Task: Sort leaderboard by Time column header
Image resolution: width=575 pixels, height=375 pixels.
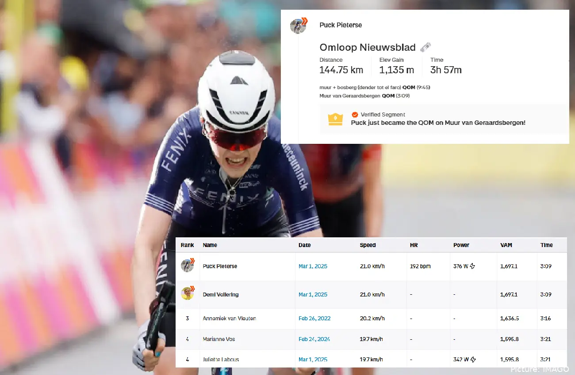Action: coord(546,245)
